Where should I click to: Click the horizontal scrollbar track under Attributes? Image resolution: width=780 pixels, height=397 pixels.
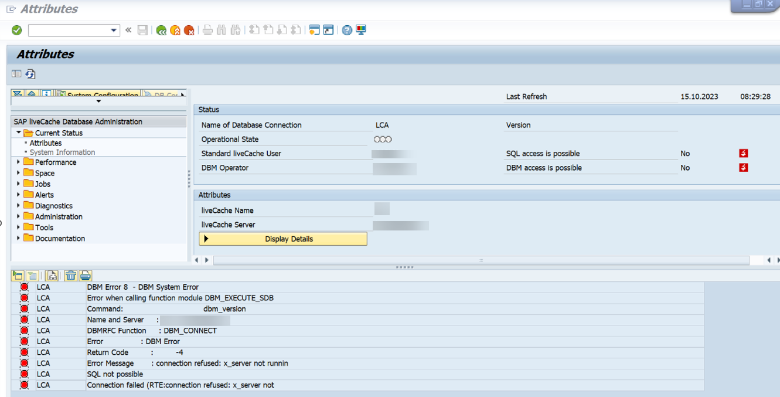click(481, 260)
